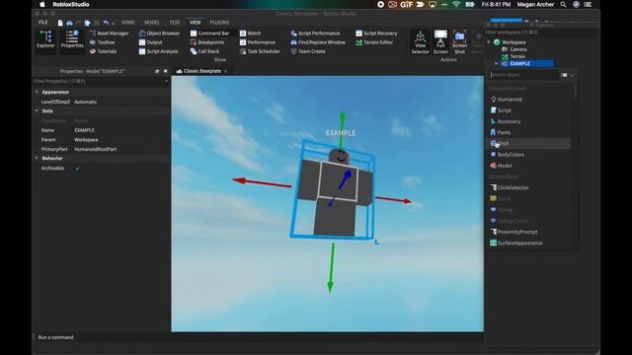Switch to the MODEL ribbon tab
Screen dimensions: 632x355
(152, 23)
